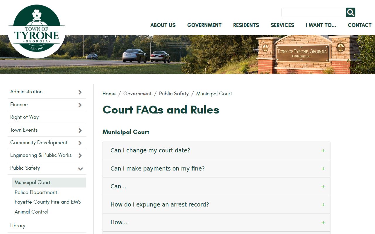Expand the Administration sidebar chevron
Viewport: 375px width, 234px height.
point(80,92)
